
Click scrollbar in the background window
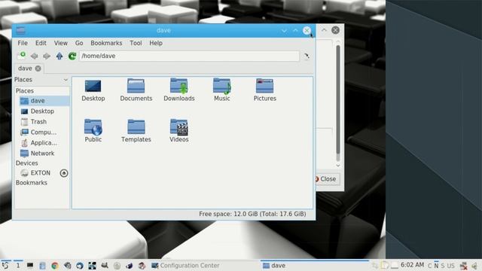(338, 99)
